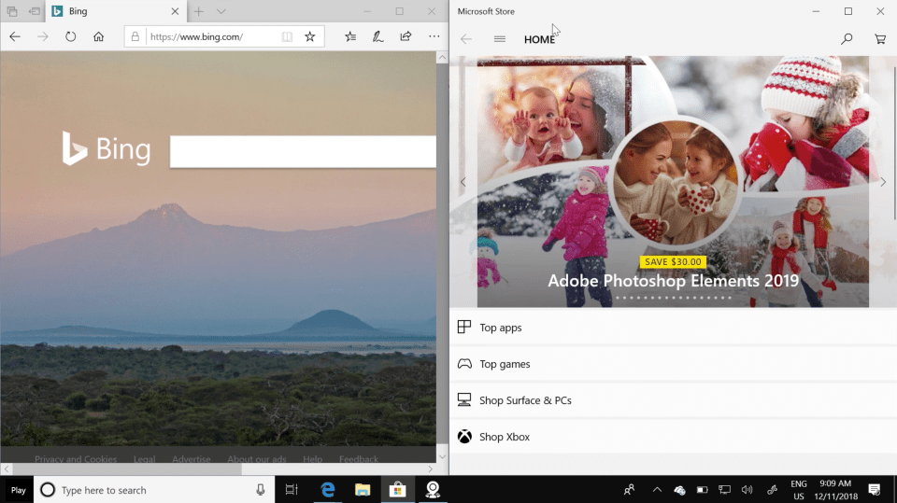Show tabs you've set aside
This screenshot has height=503, width=897.
(x=12, y=11)
